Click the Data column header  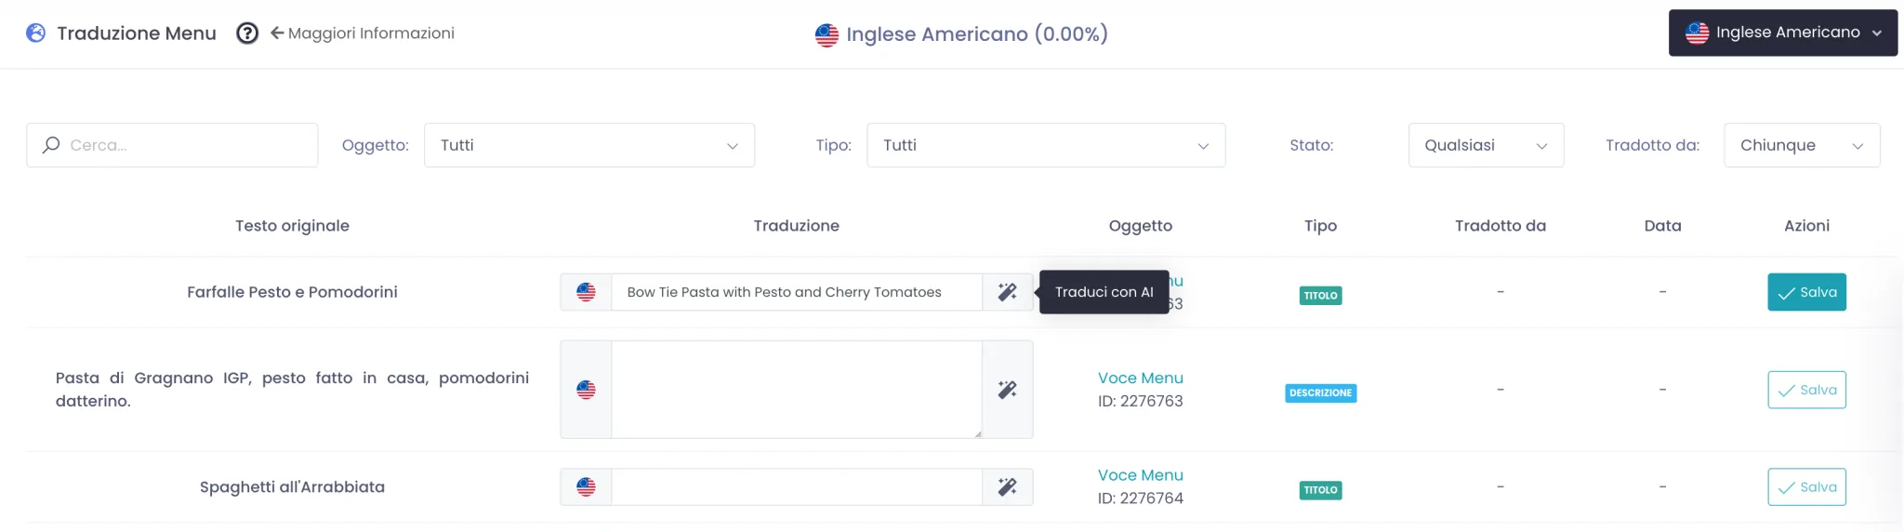[1662, 226]
